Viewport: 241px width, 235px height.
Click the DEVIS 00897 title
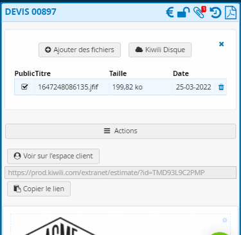pos(31,12)
